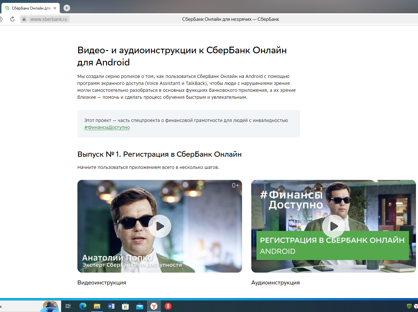This screenshot has height=312, width=418.
Task: Open the Mail app from taskbar
Action: pos(139,306)
